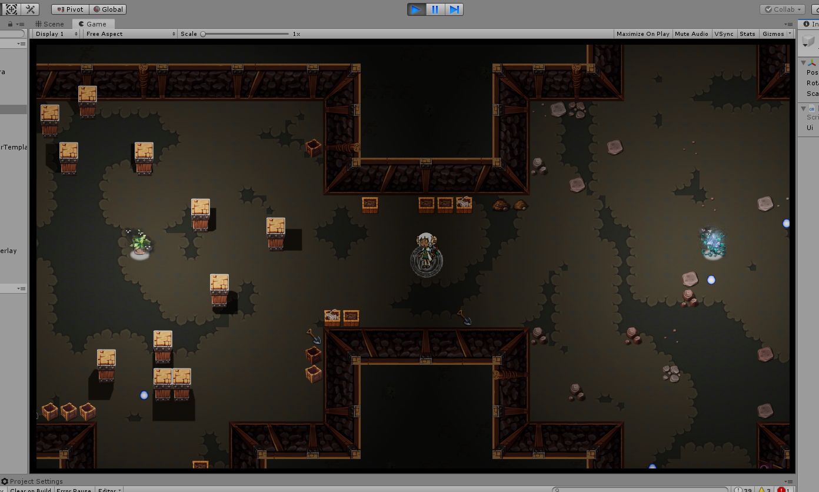Toggle the Pivot handle position button
The image size is (819, 492).
[x=70, y=9]
